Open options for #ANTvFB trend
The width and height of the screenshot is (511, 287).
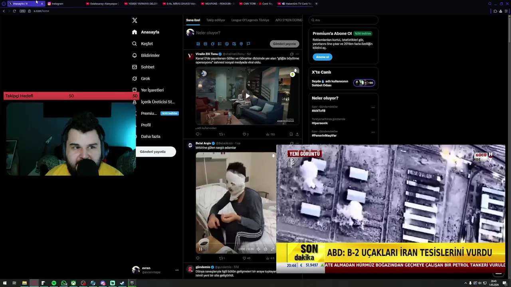pyautogui.click(x=373, y=107)
